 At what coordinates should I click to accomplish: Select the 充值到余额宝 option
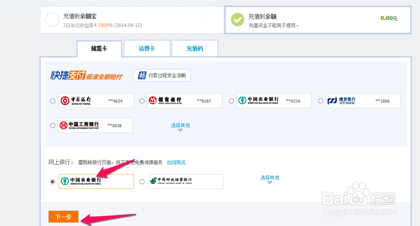coord(132,20)
